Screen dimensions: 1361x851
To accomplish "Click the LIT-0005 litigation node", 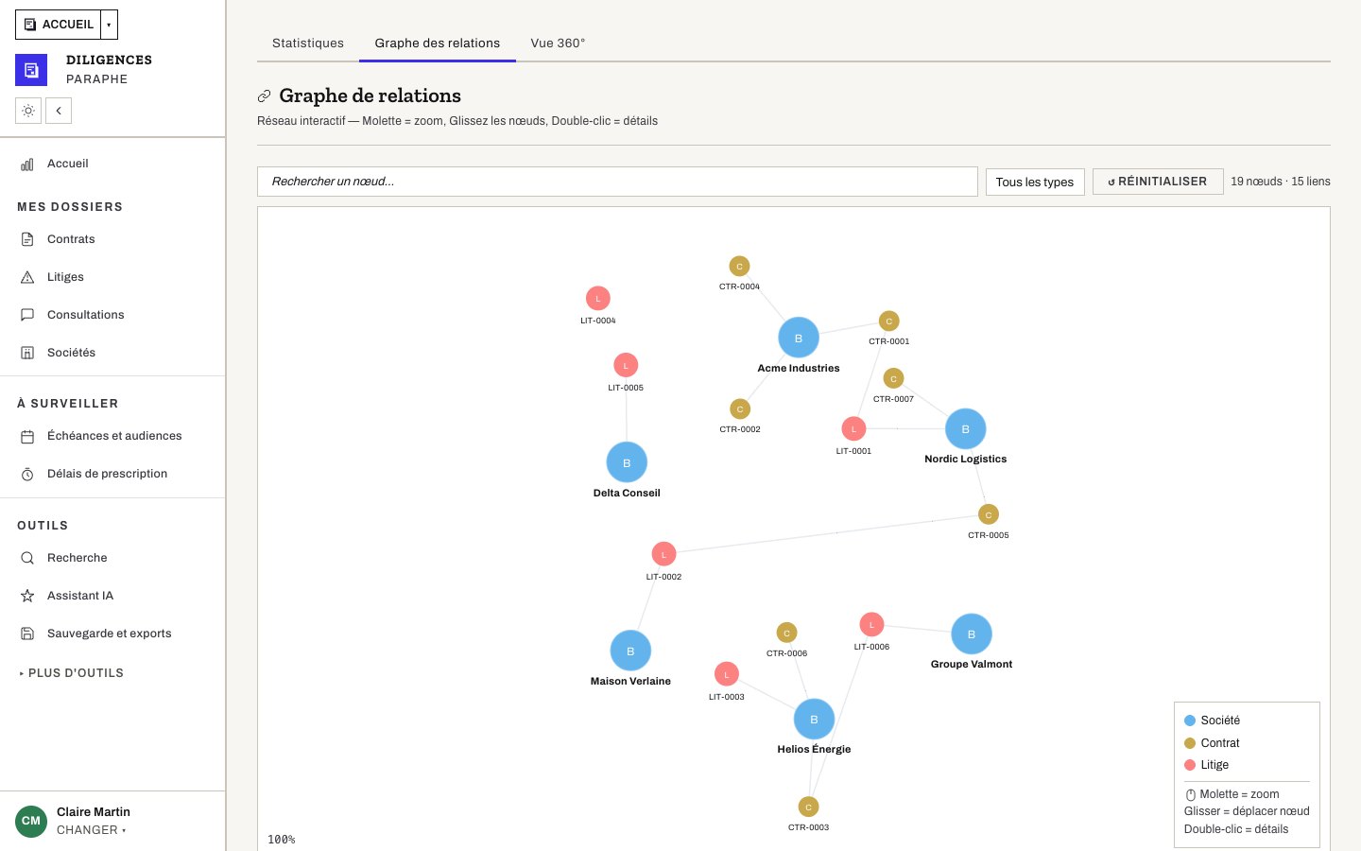I will 626,365.
